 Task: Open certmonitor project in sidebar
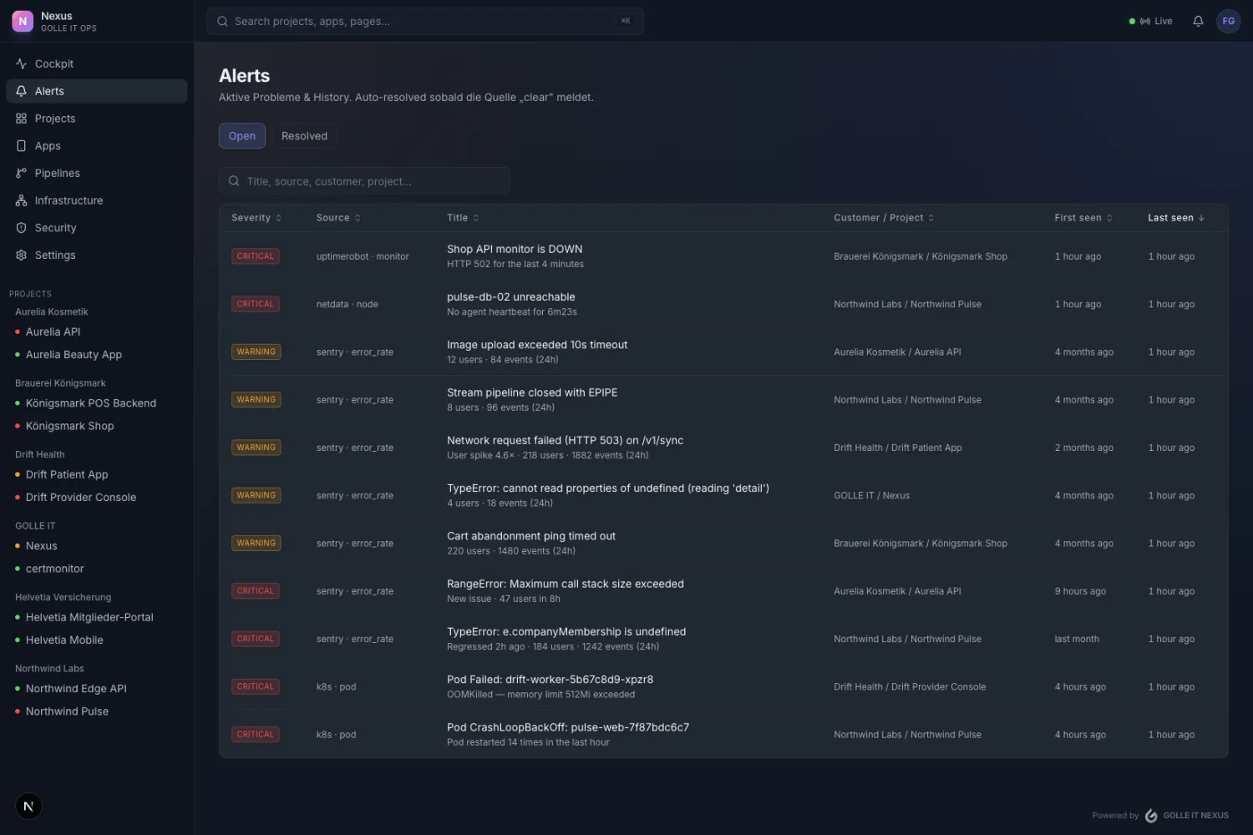click(x=97, y=569)
